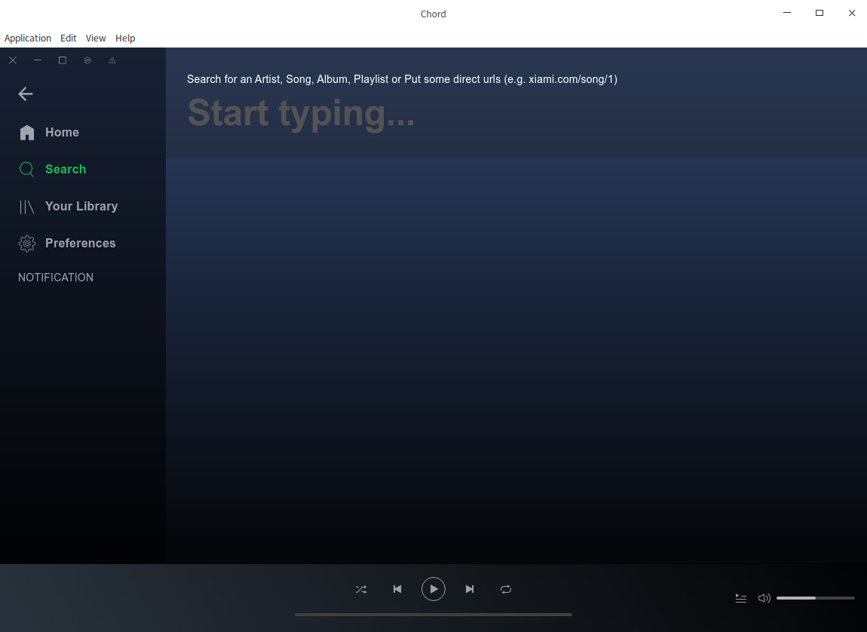Skip to the previous track
Image resolution: width=867 pixels, height=632 pixels.
pyautogui.click(x=397, y=589)
